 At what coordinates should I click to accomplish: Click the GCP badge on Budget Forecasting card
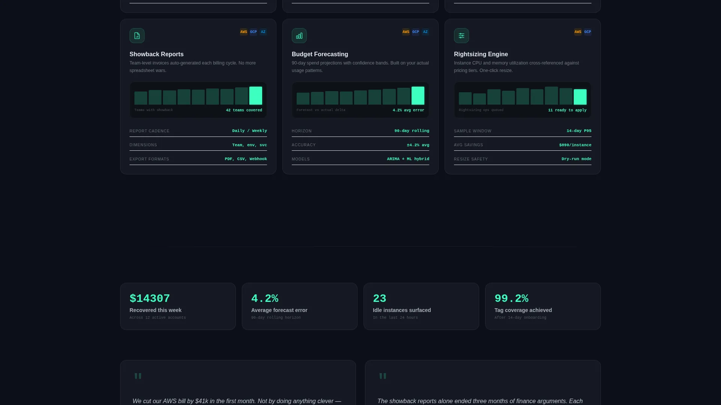coord(416,32)
